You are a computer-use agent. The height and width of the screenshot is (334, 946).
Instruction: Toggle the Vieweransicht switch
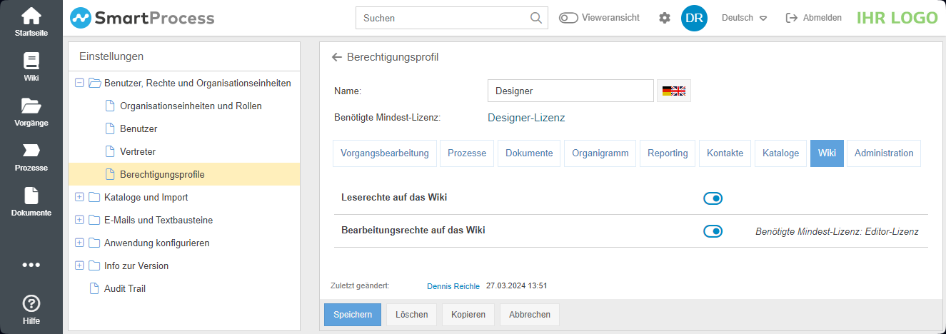[568, 18]
